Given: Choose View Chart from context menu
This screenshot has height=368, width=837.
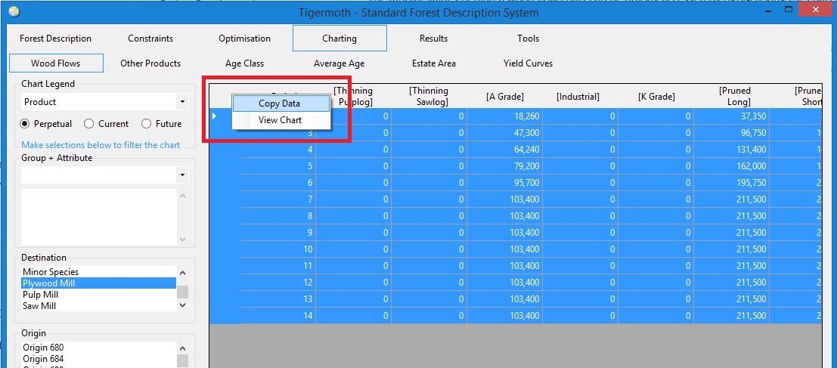Looking at the screenshot, I should 281,120.
